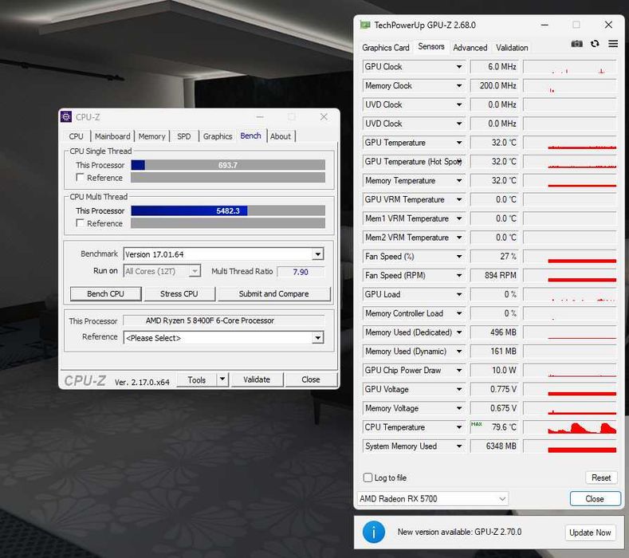Image resolution: width=629 pixels, height=558 pixels.
Task: Open the Validation tab in GPU-Z
Action: [x=512, y=48]
